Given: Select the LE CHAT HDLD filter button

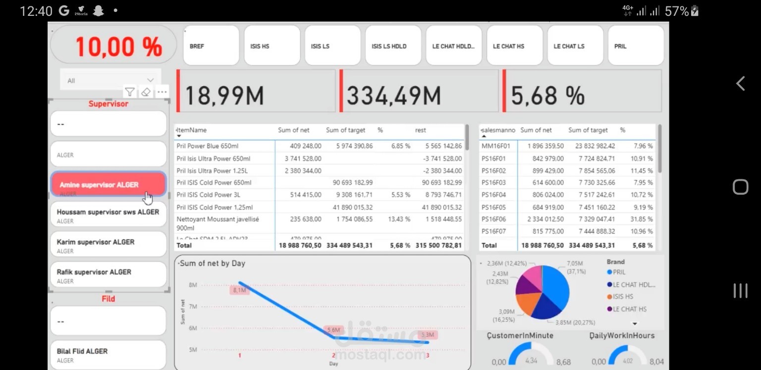Looking at the screenshot, I should [454, 46].
